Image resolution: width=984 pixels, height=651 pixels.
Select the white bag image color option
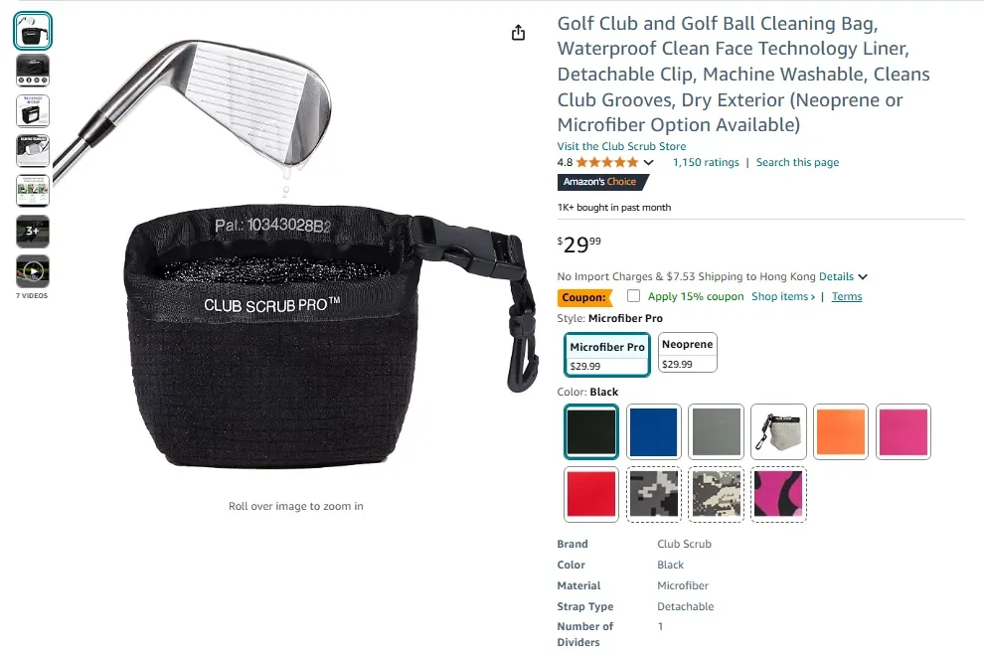(x=778, y=432)
